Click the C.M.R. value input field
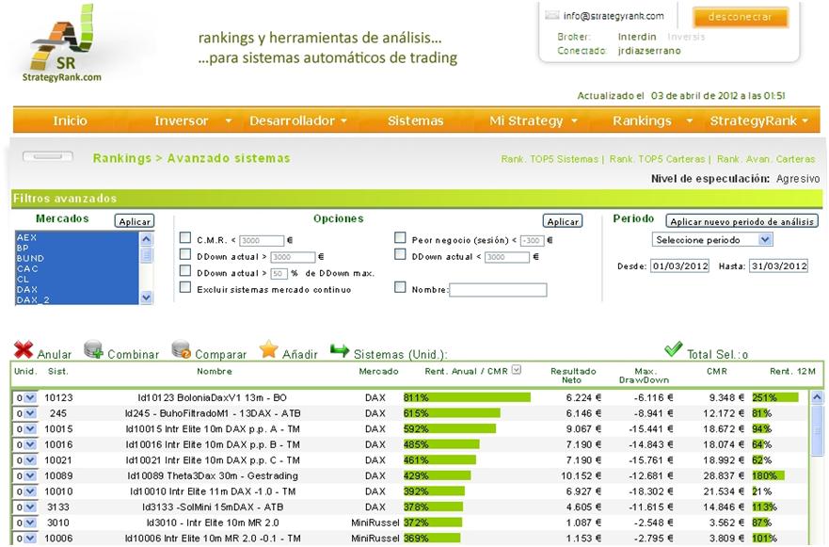This screenshot has width=829, height=547. coord(262,241)
